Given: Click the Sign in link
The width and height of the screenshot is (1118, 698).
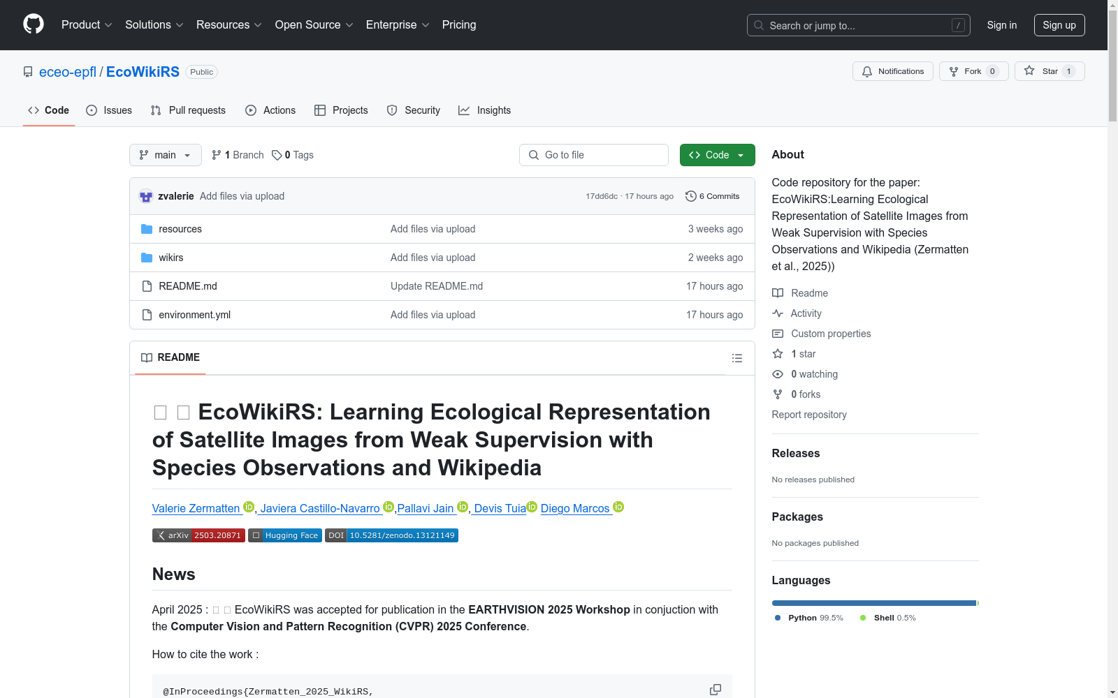Looking at the screenshot, I should coord(1002,25).
